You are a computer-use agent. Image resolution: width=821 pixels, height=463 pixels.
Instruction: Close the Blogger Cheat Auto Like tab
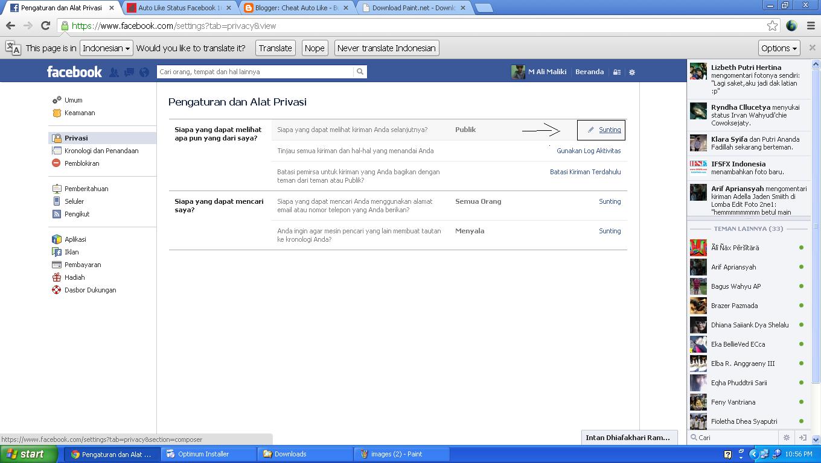pyautogui.click(x=346, y=8)
